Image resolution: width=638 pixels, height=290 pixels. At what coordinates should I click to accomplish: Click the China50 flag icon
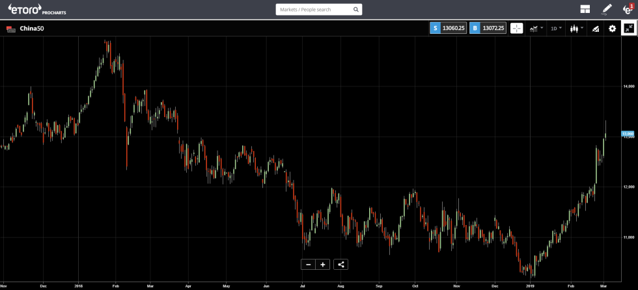coord(11,29)
